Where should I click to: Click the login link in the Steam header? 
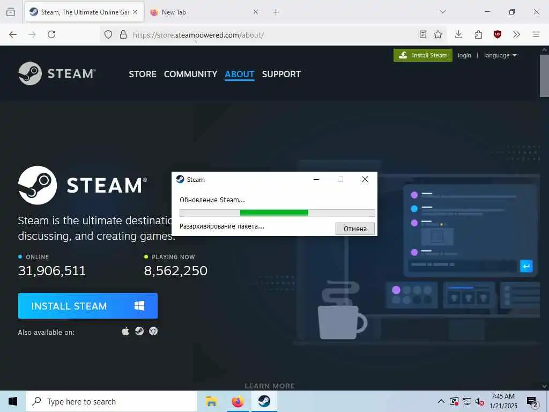click(x=464, y=55)
